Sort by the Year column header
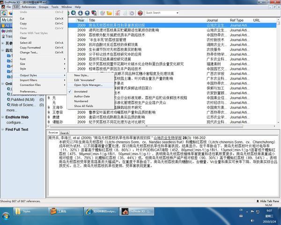Screen dimensions: 281x225 tap(81, 20)
